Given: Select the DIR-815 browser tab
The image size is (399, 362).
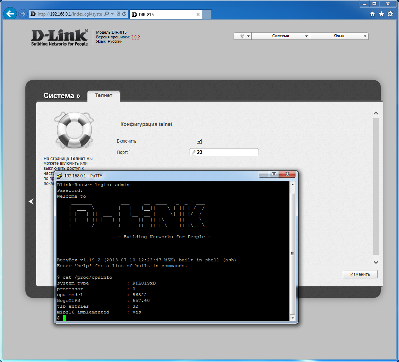Looking at the screenshot, I should pos(165,14).
